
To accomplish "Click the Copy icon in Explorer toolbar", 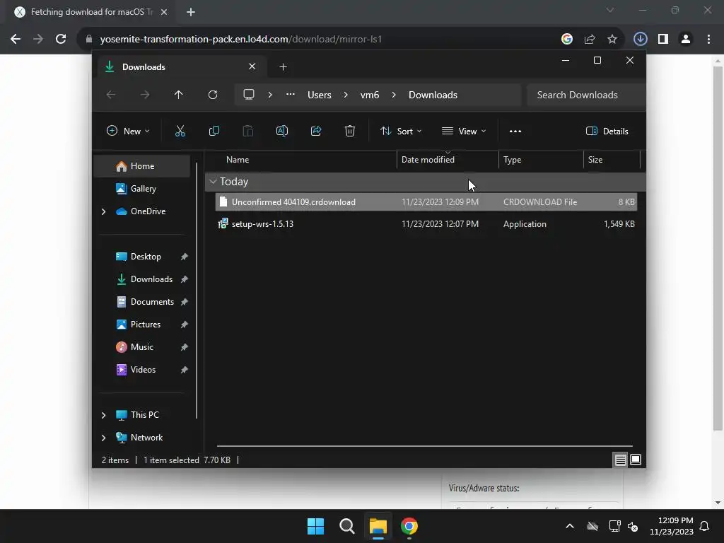I will coord(214,131).
